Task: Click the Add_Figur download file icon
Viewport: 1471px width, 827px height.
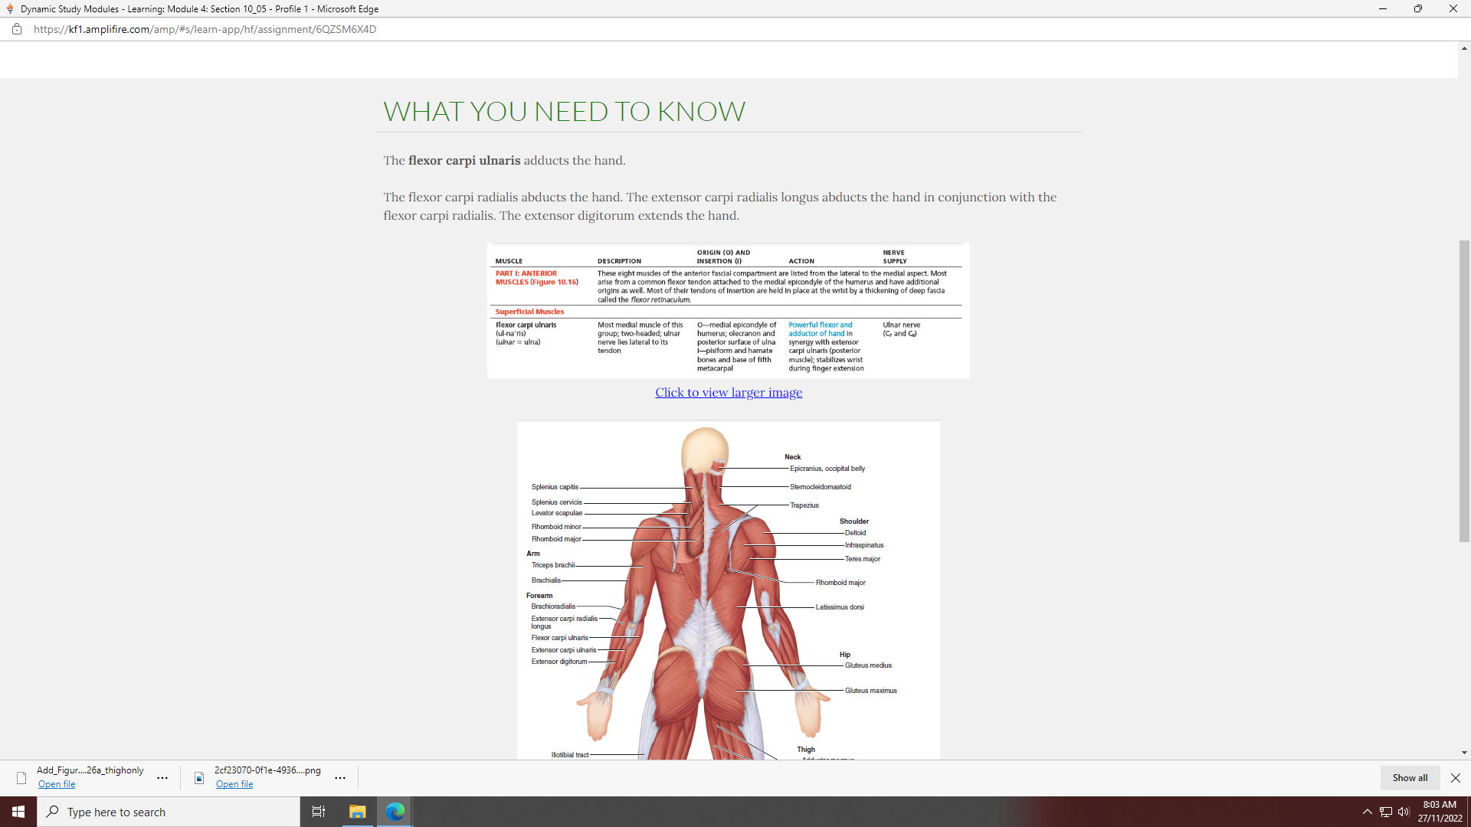Action: coord(21,778)
